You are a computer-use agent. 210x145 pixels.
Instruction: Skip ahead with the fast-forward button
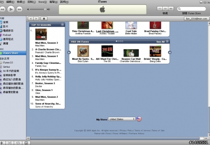pos(19,9)
